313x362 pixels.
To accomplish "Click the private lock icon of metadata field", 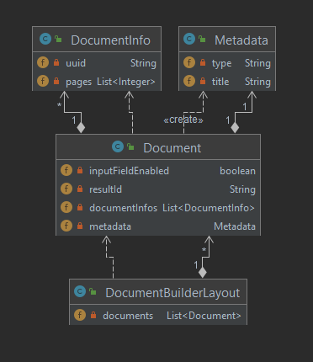I will pyautogui.click(x=80, y=226).
